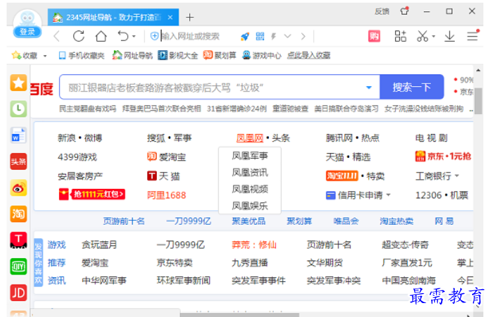Viewport: 490px width, 317px height.
Task: Open 手机收藏夹 bookmark
Action: point(81,56)
